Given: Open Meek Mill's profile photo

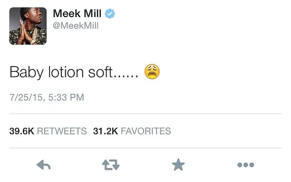Looking at the screenshot, I should pos(28,26).
